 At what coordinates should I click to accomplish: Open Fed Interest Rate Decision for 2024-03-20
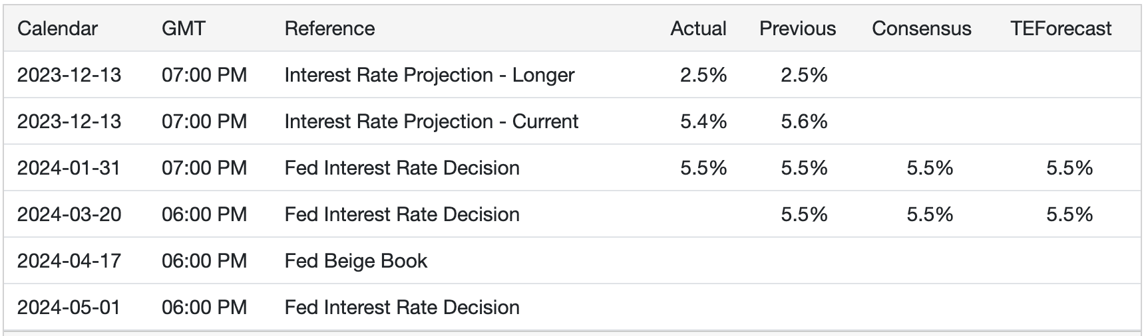tap(402, 214)
